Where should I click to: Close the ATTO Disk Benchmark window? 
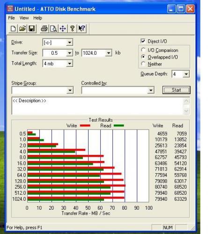tap(190, 9)
